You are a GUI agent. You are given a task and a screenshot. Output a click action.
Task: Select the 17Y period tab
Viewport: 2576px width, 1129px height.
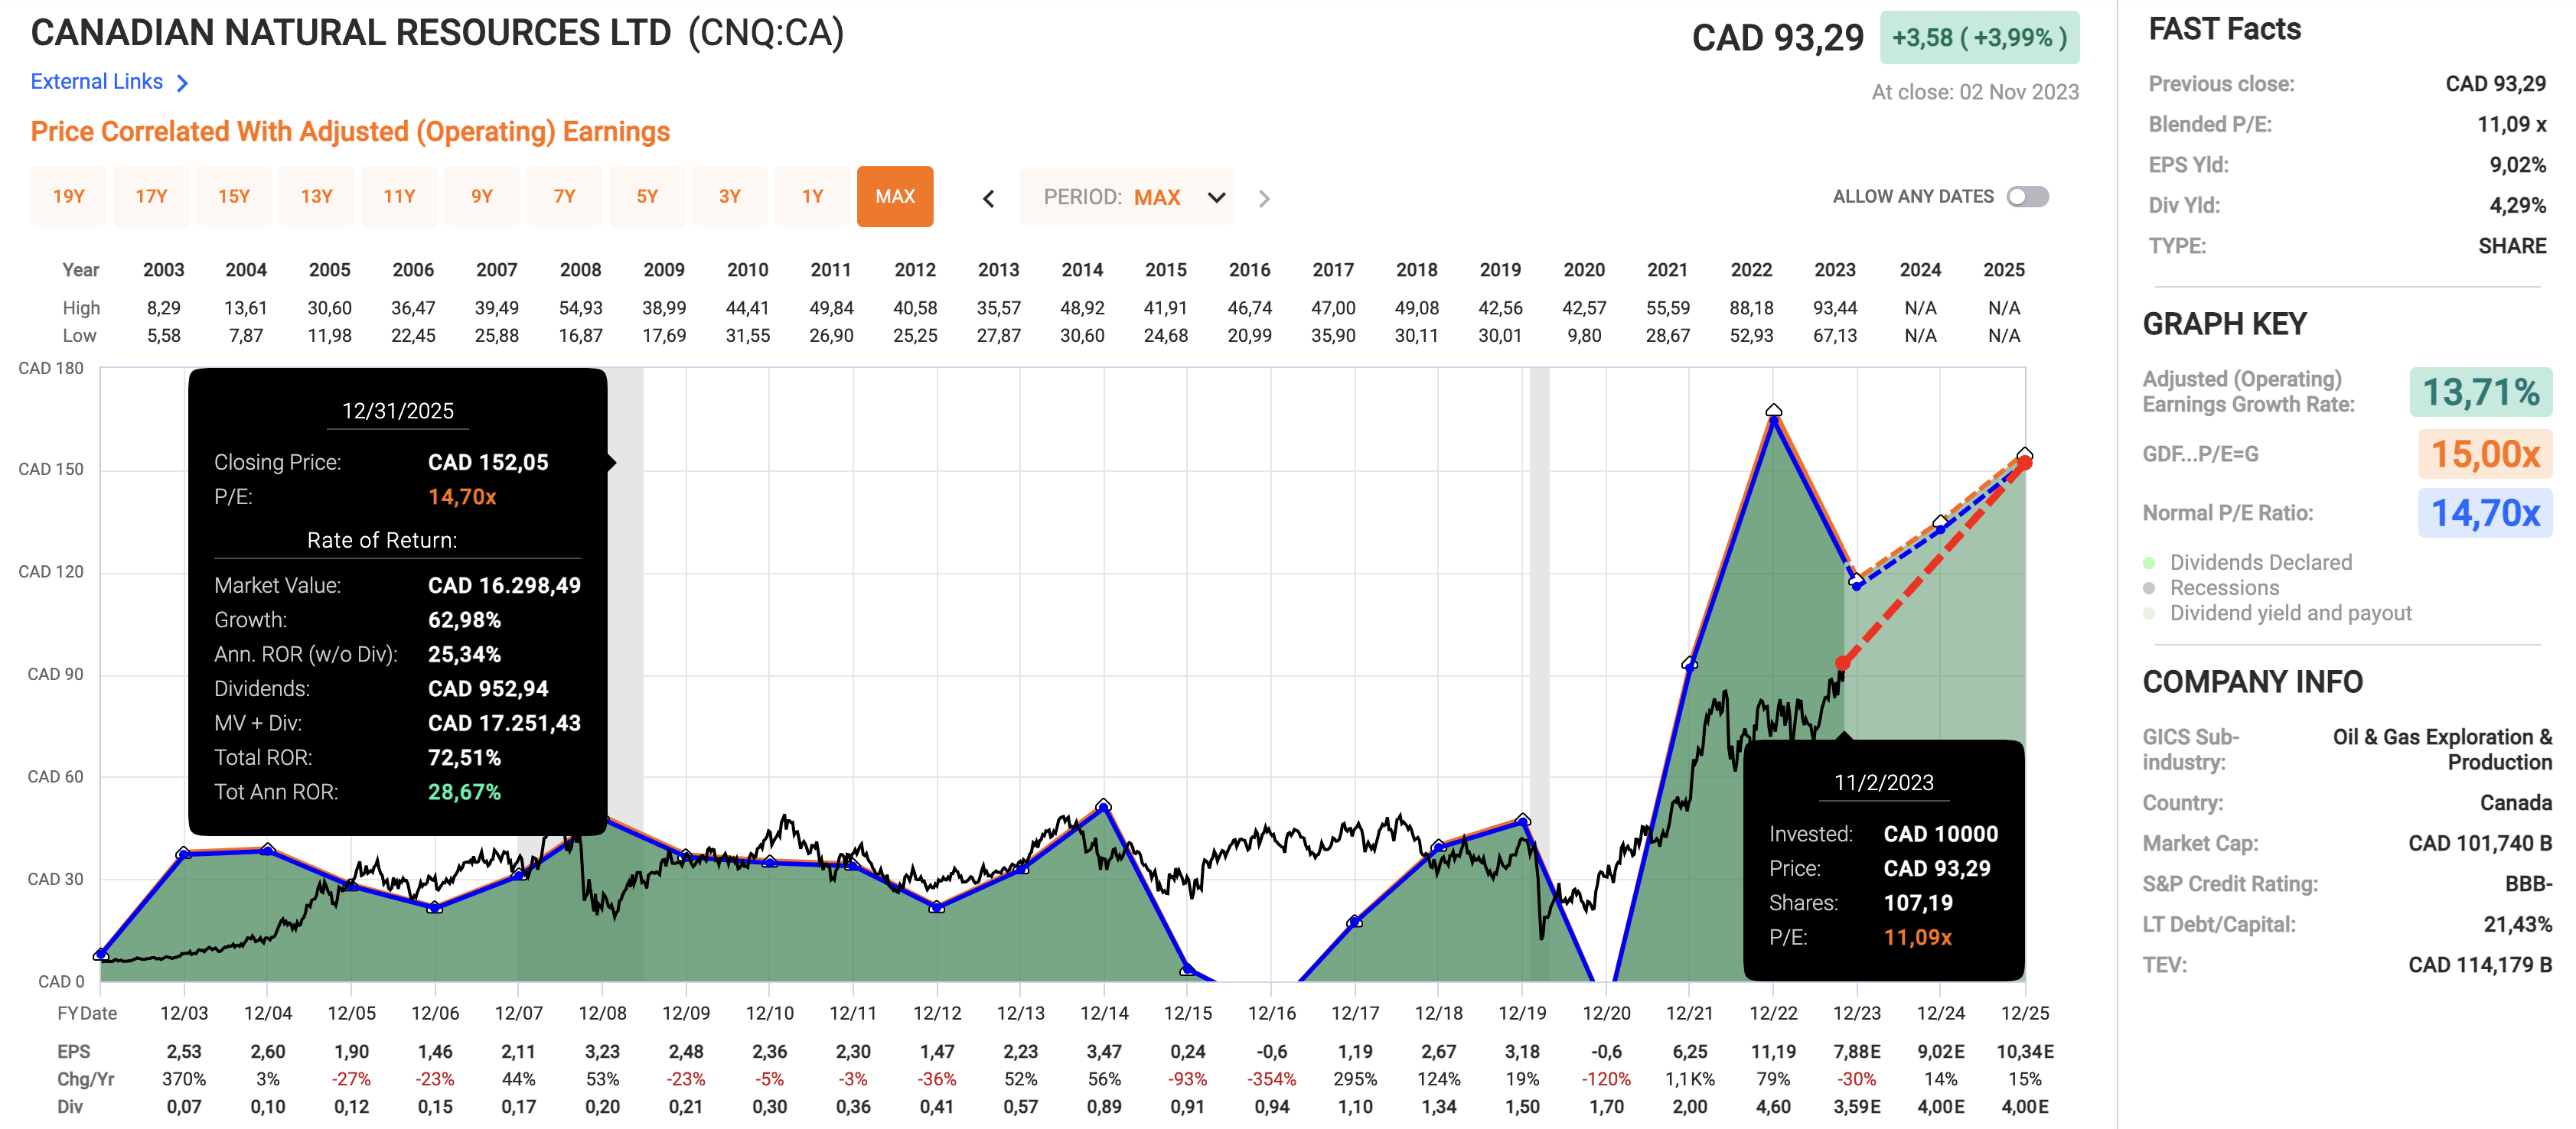151,197
